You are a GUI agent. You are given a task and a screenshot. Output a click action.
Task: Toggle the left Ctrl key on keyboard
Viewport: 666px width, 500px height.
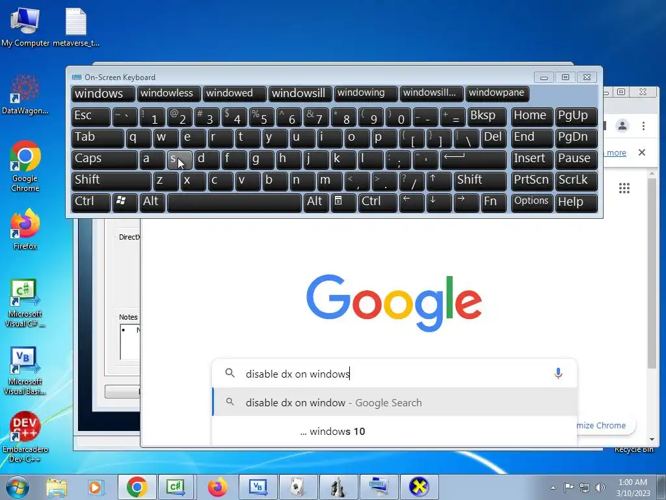(91, 202)
